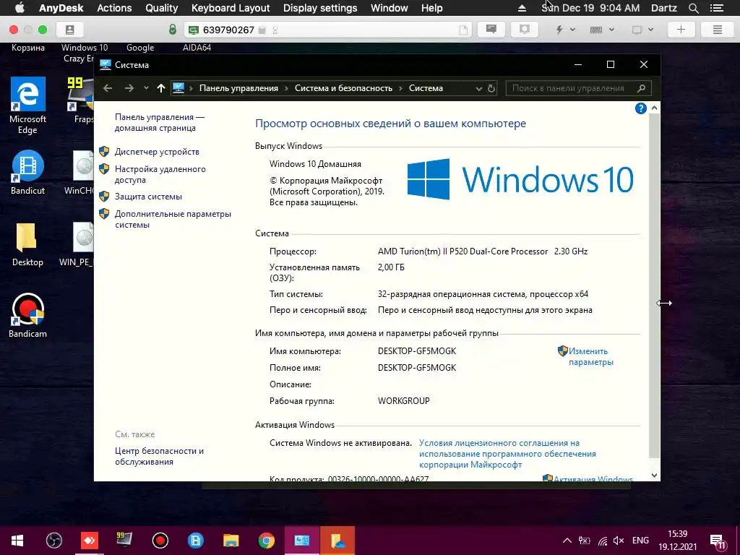Open 'Панель управления — домашняя страница' link
This screenshot has width=740, height=555.
pos(160,122)
